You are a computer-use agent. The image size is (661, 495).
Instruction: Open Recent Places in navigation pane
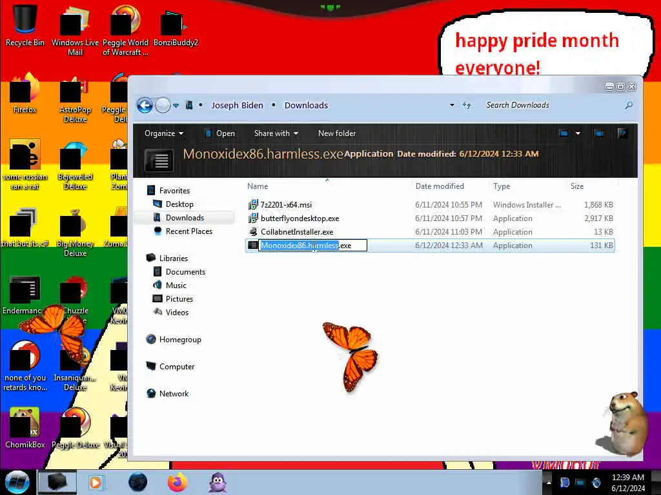tap(188, 231)
